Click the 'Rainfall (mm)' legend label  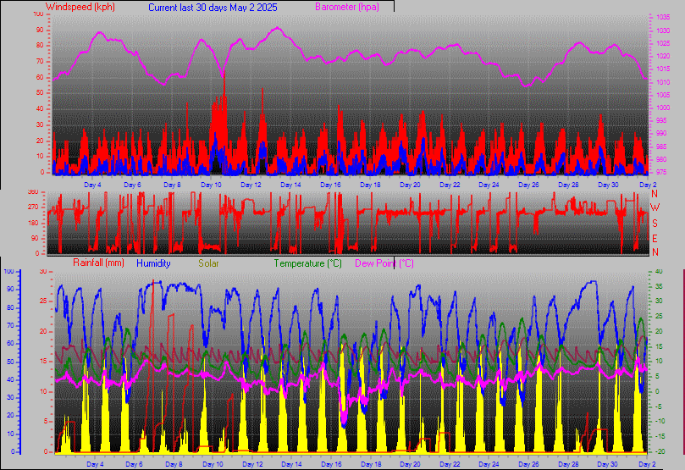[x=99, y=263]
